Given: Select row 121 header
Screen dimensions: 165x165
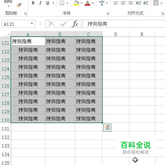Looking at the screenshot, I should [x=5, y=41].
